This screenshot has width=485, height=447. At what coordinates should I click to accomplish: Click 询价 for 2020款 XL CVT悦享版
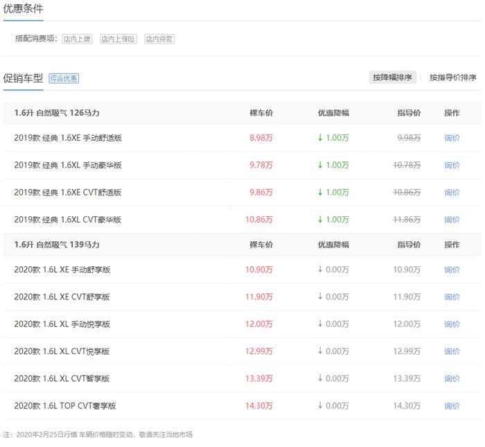point(452,351)
